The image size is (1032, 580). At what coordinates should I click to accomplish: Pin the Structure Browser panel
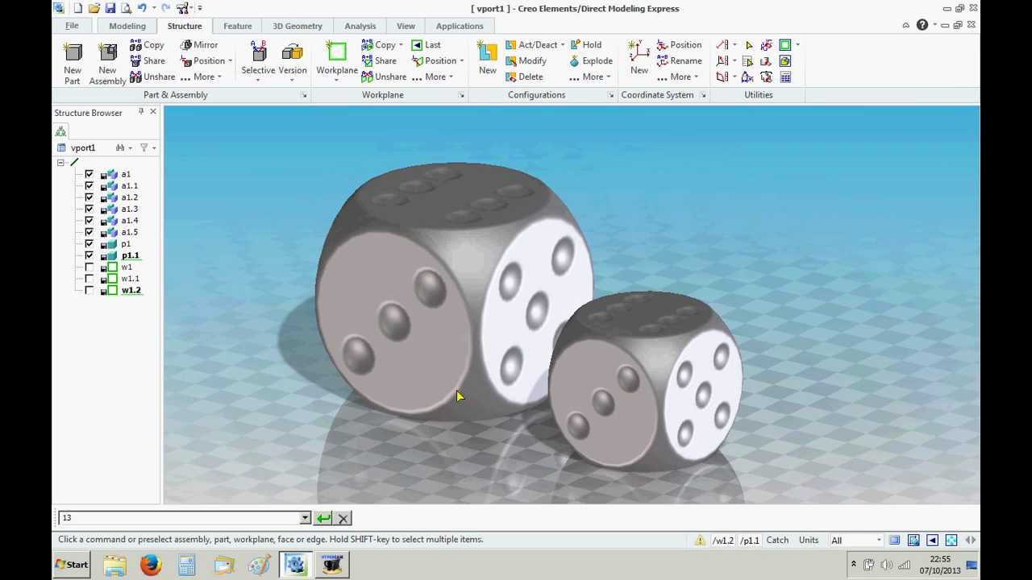140,112
